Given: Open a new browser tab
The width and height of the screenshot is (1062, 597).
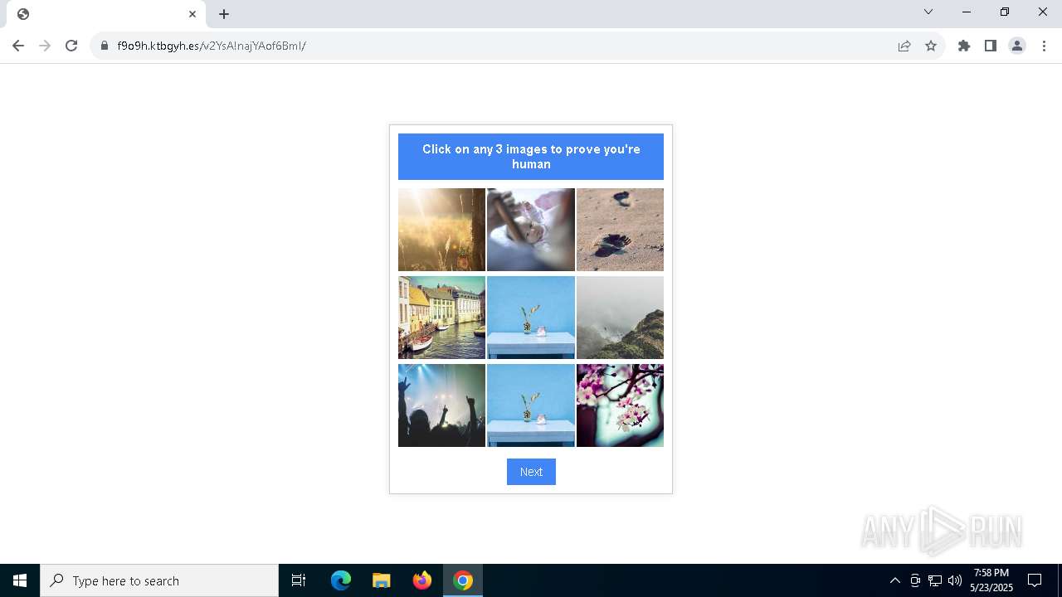Looking at the screenshot, I should click(224, 14).
